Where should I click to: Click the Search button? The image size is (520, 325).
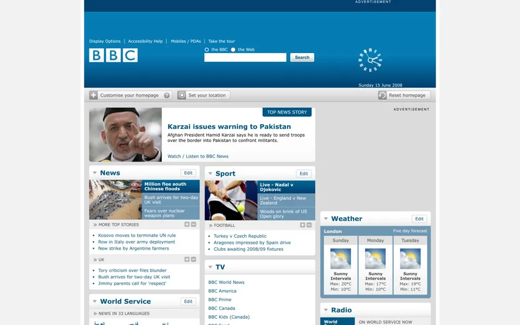[x=302, y=57]
